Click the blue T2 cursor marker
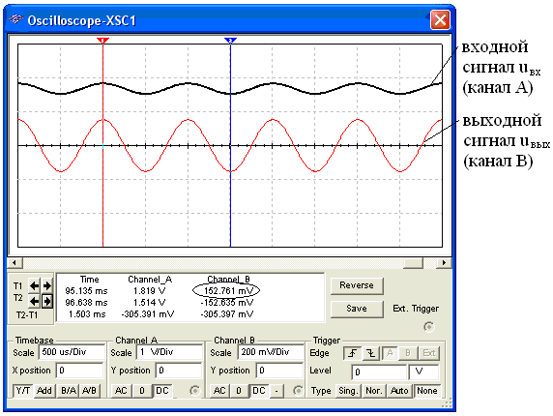This screenshot has height=416, width=553. click(x=230, y=41)
